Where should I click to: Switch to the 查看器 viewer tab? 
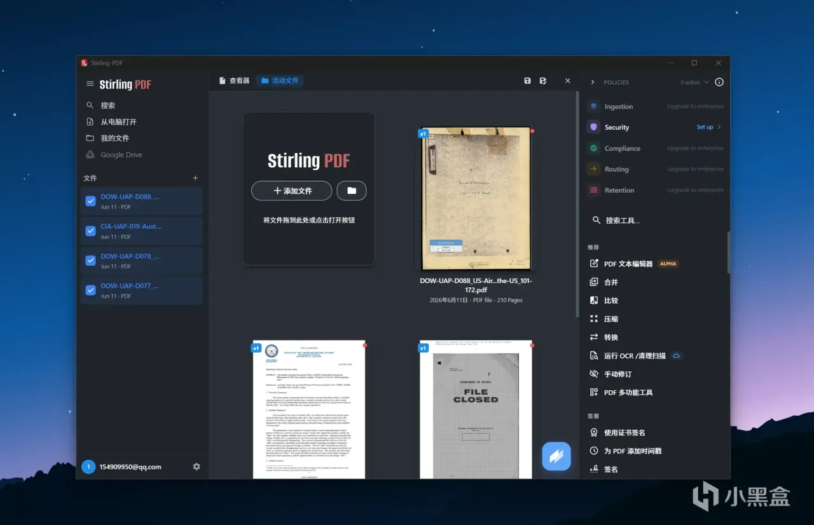(x=234, y=81)
